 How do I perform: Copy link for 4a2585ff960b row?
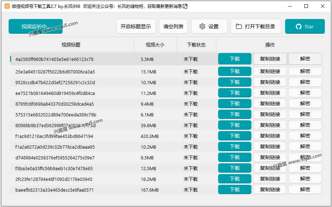(x=270, y=59)
